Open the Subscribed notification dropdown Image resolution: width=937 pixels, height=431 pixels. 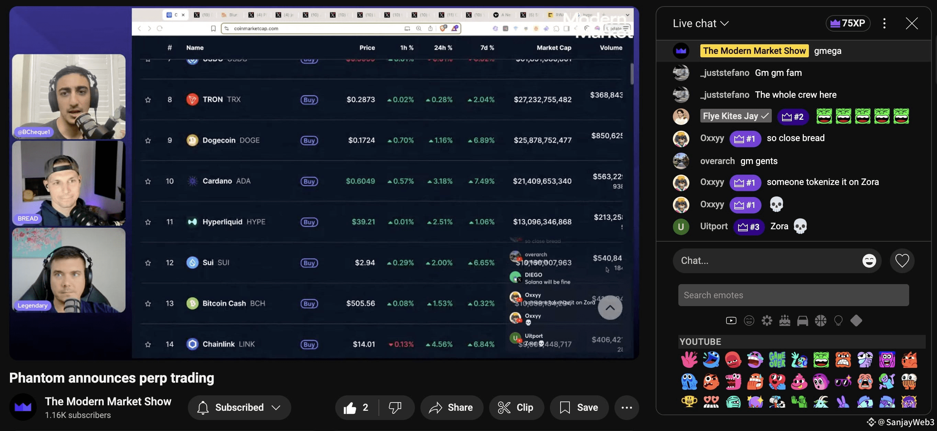[239, 407]
